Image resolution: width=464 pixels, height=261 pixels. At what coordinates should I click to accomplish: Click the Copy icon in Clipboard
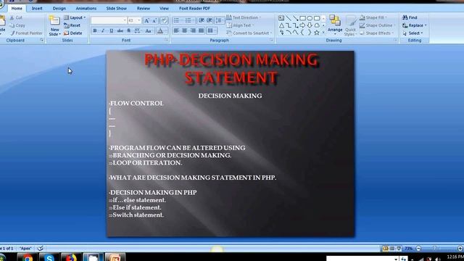click(12, 25)
